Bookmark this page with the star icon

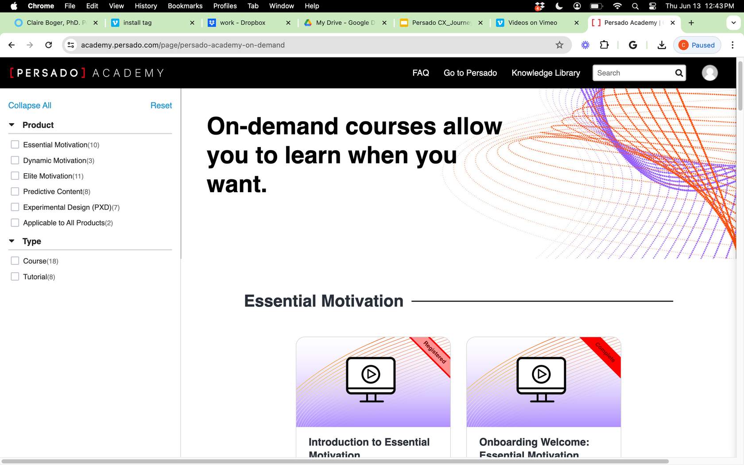[559, 45]
